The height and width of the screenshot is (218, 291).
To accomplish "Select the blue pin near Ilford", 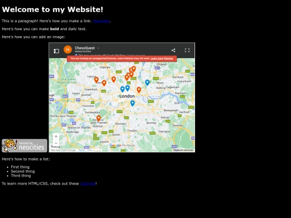I will pos(147,83).
